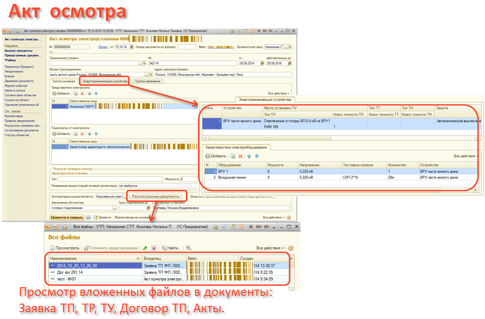
Task: Expand Все действия menu in Характеристики электрооборудования
Action: (465, 156)
